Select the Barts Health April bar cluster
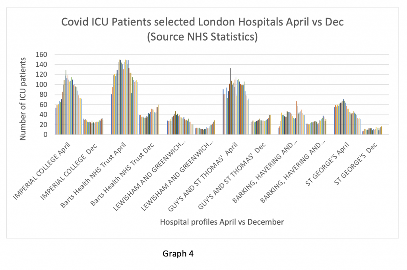407x270 pixels. click(x=124, y=99)
